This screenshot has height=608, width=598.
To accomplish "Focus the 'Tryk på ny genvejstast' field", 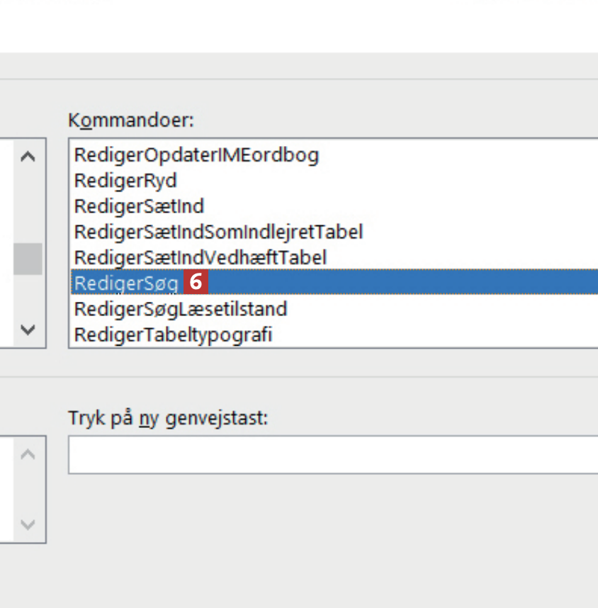I will tap(333, 455).
